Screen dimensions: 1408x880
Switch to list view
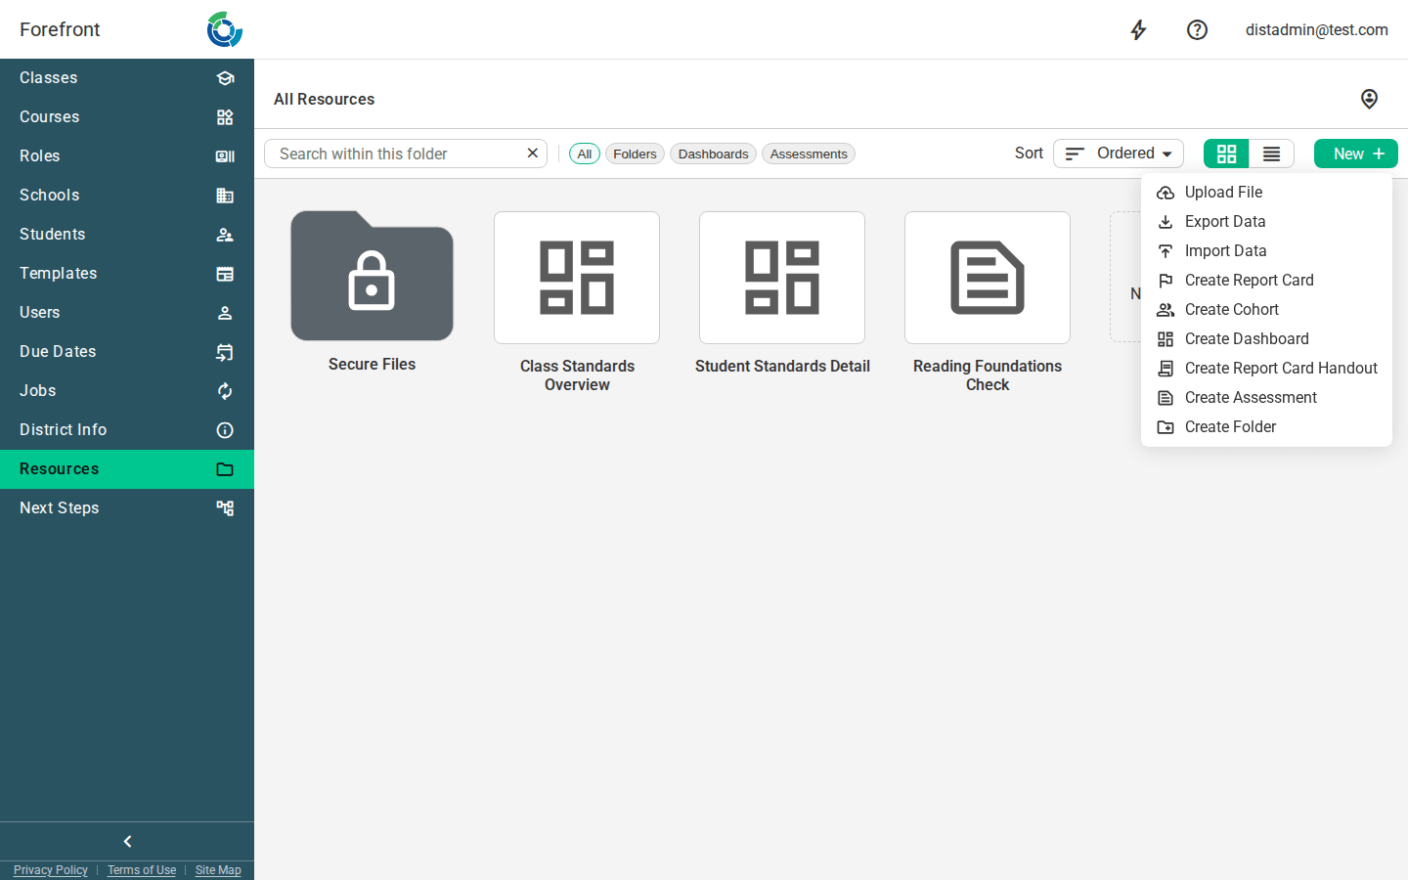tap(1271, 154)
